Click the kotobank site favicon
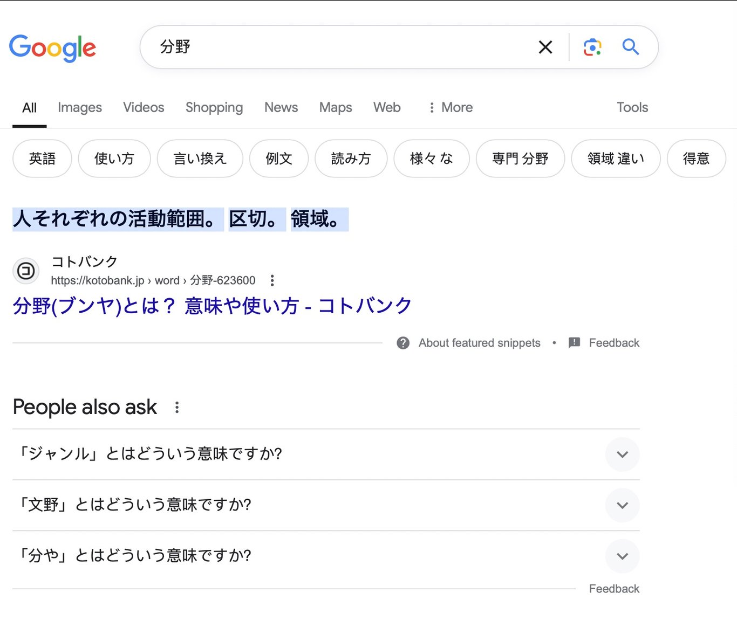Viewport: 737px width, 634px height. point(26,271)
